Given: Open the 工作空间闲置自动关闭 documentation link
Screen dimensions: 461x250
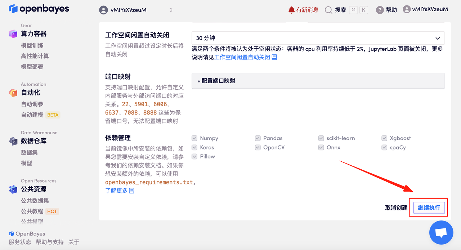Looking at the screenshot, I should tap(242, 57).
